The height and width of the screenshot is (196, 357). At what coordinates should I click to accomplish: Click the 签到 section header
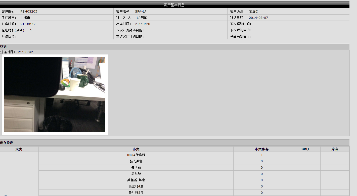(x=4, y=46)
